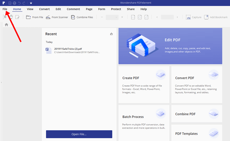Click the Save icon in title bar
Screen dimensions: 230x141
click(10, 3)
